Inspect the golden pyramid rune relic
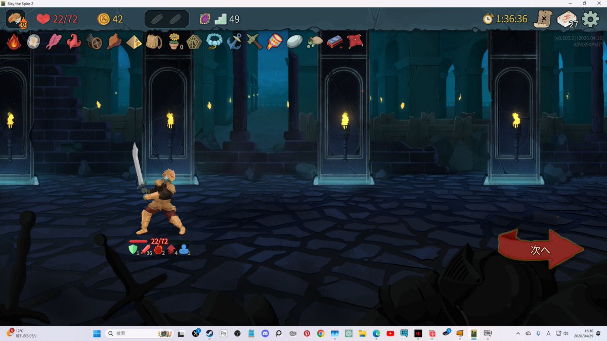 tap(134, 41)
